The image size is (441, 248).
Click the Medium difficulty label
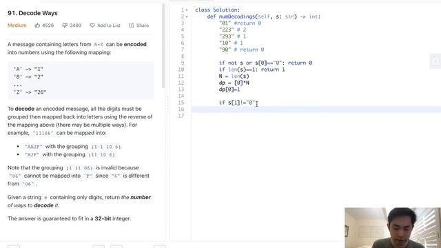point(17,25)
